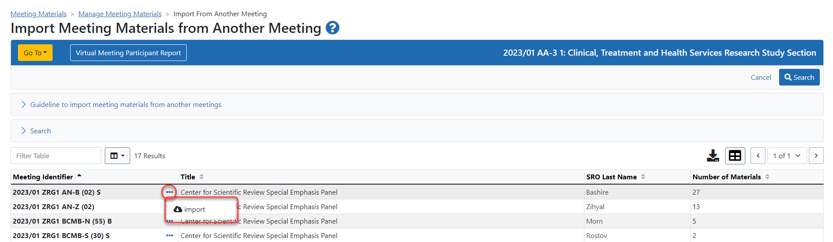Open the three-dot menu for ZRG1 BCMB-S (30) S
The width and height of the screenshot is (833, 242).
pos(170,235)
